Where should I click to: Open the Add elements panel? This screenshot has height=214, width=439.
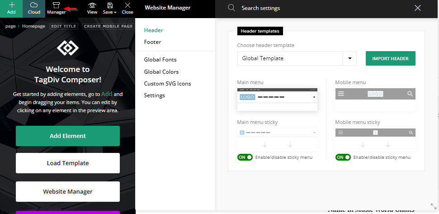pyautogui.click(x=11, y=9)
